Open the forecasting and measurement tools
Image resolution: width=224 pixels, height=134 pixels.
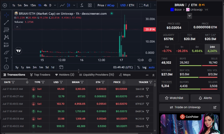tap(6, 45)
